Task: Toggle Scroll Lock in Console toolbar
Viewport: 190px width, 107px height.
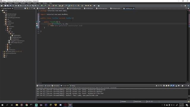Action: point(166,86)
